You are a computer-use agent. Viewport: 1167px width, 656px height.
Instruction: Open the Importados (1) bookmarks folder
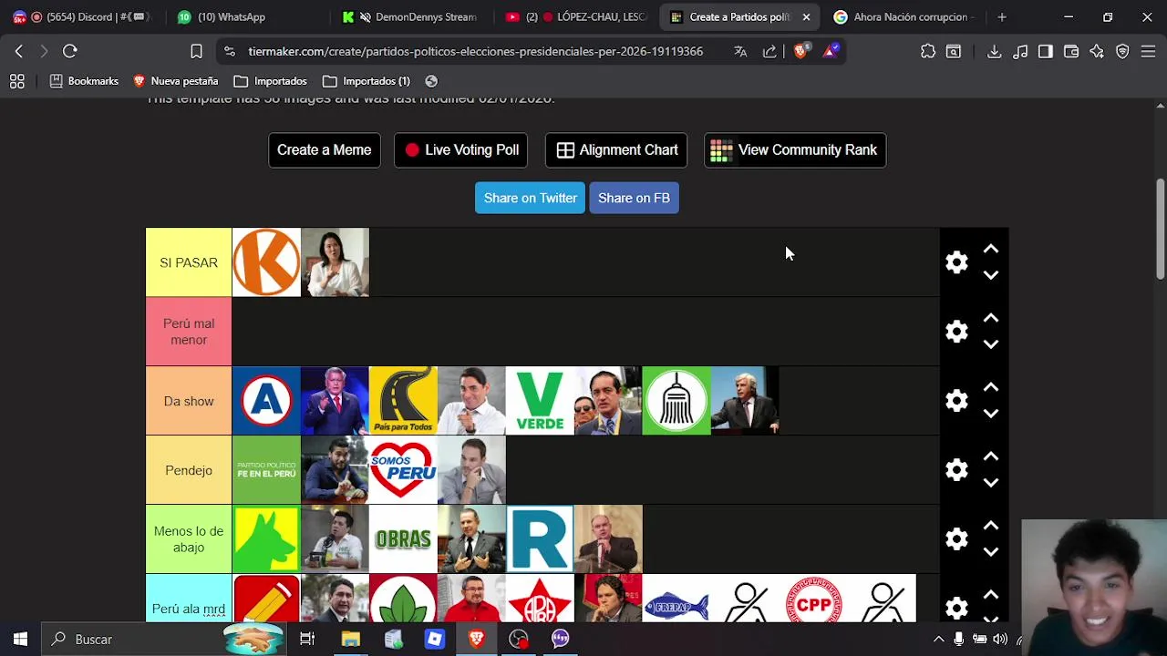pos(367,81)
